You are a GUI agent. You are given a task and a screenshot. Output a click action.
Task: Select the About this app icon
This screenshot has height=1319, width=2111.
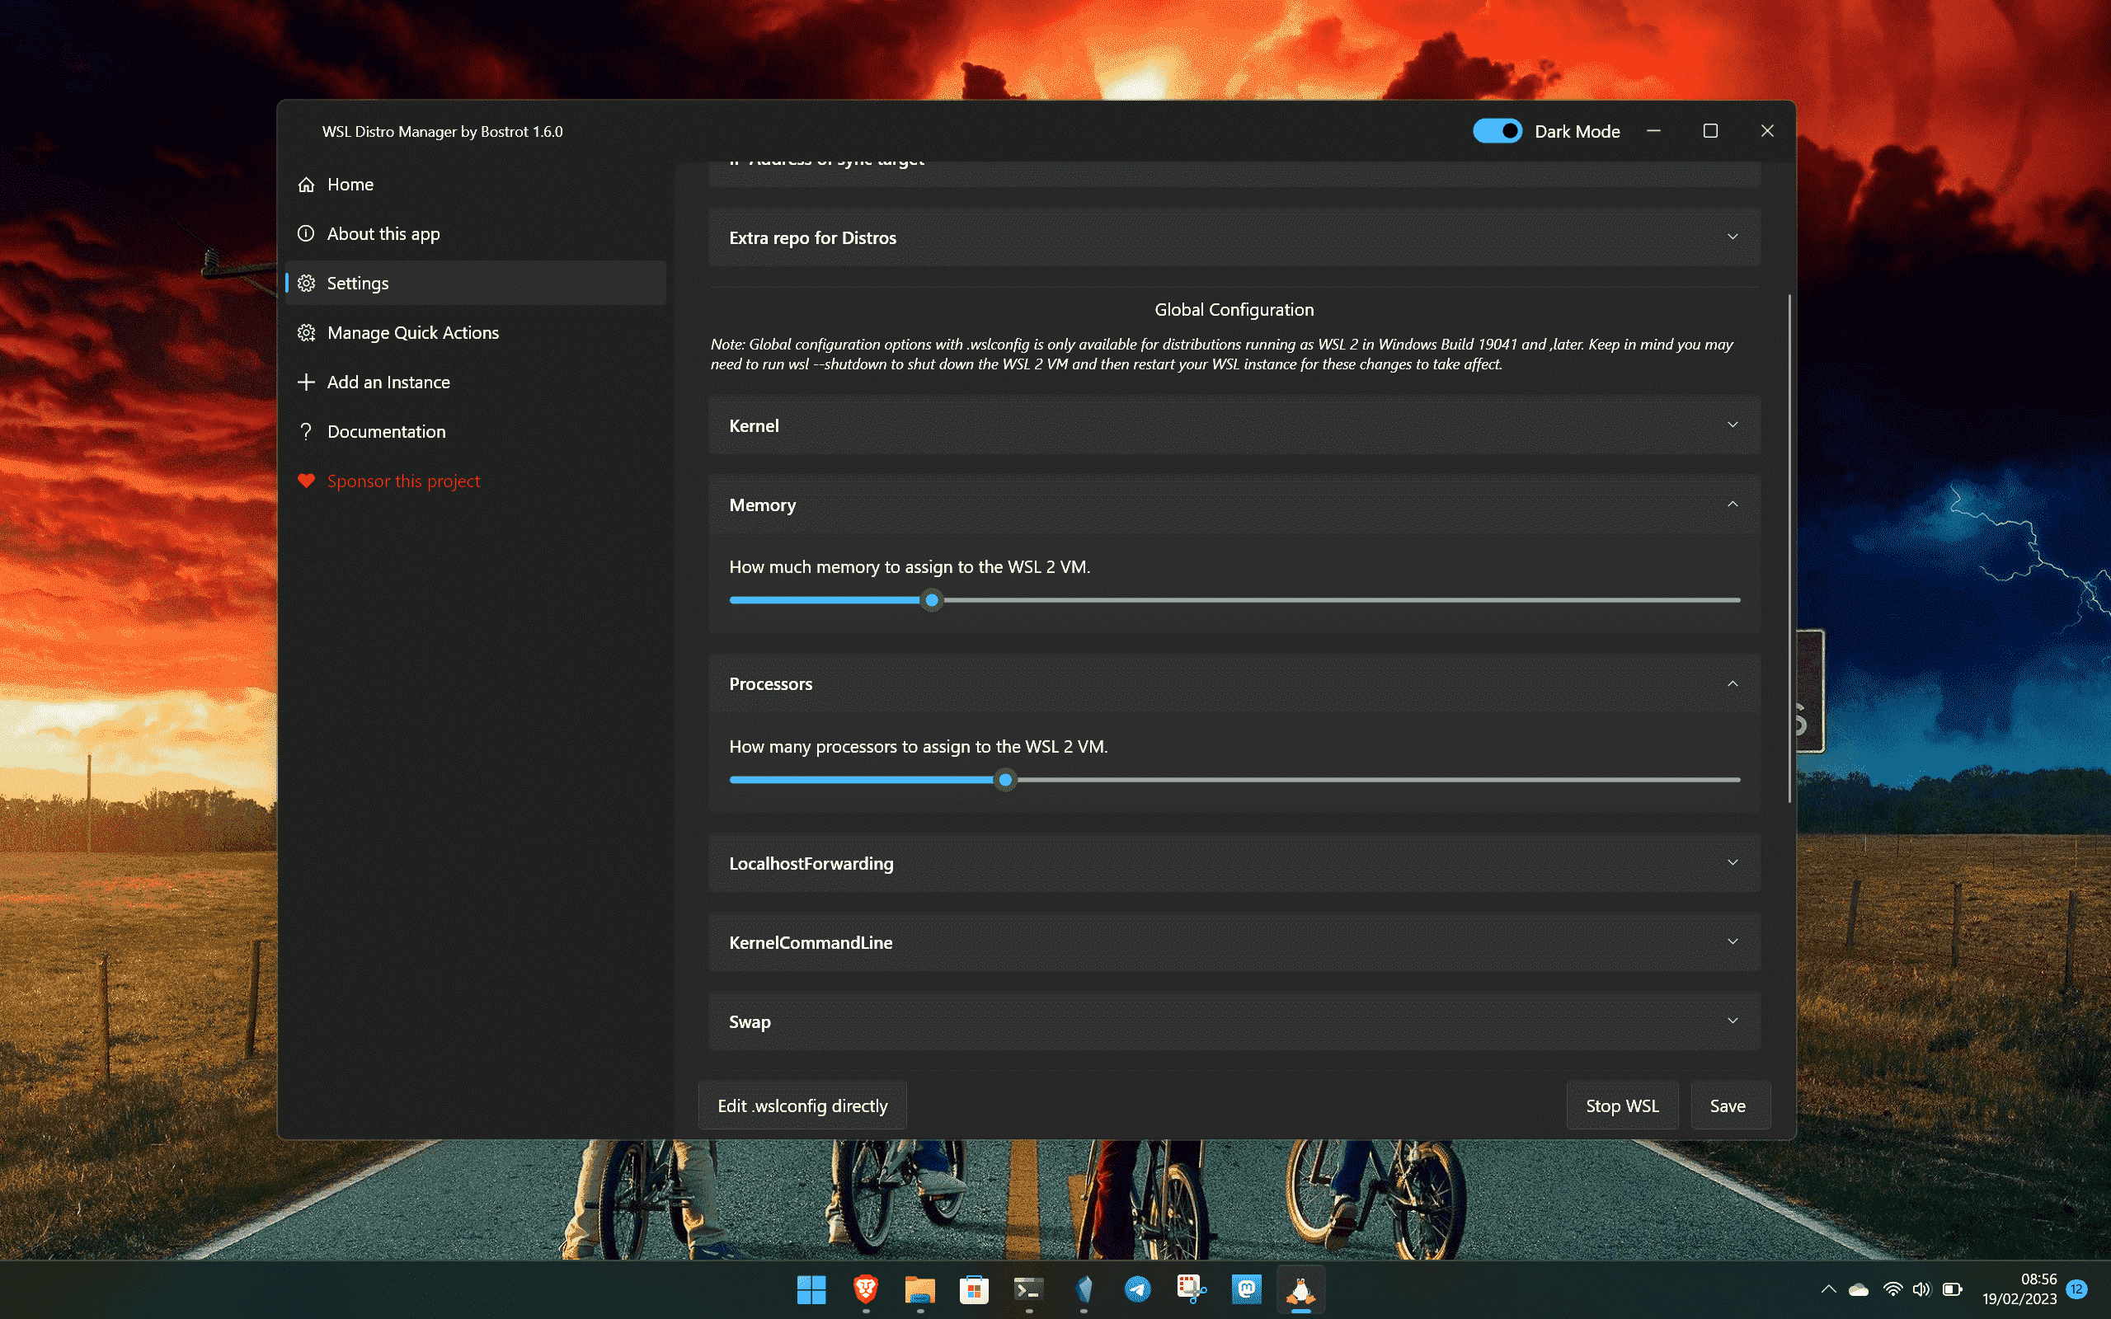(x=304, y=232)
